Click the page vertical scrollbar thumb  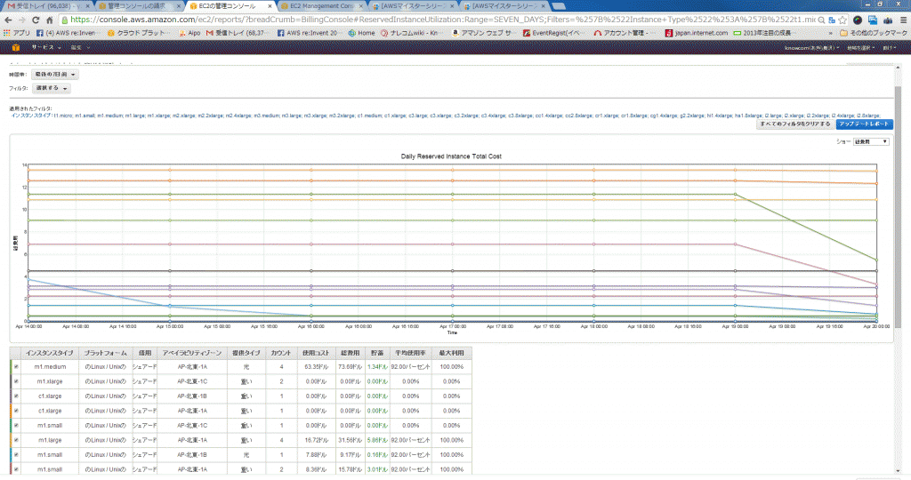coord(898,206)
